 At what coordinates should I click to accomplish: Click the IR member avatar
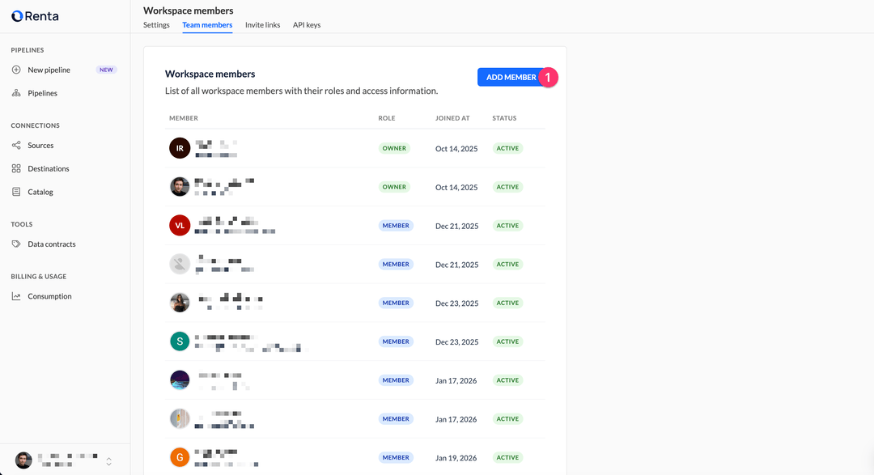pos(180,148)
